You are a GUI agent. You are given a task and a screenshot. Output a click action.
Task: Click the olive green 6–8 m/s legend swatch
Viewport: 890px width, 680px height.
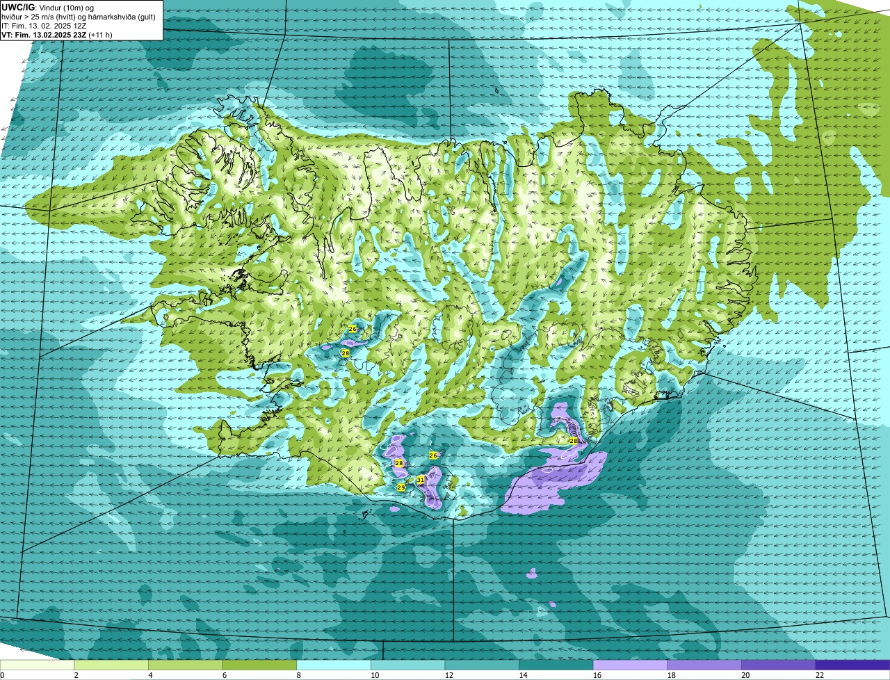[x=259, y=665]
